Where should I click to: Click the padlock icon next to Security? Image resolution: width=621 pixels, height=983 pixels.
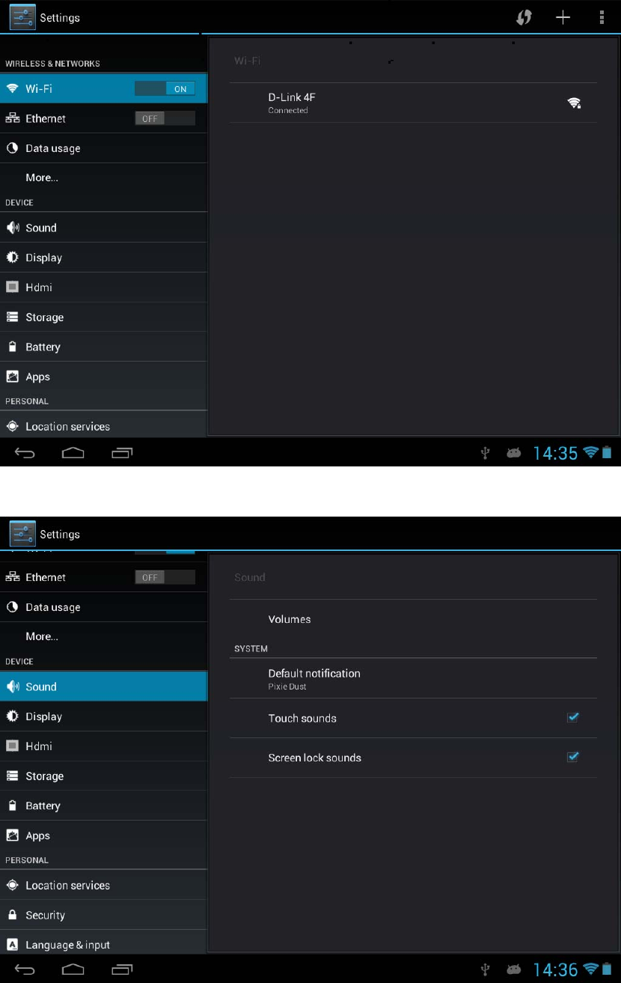[x=12, y=915]
